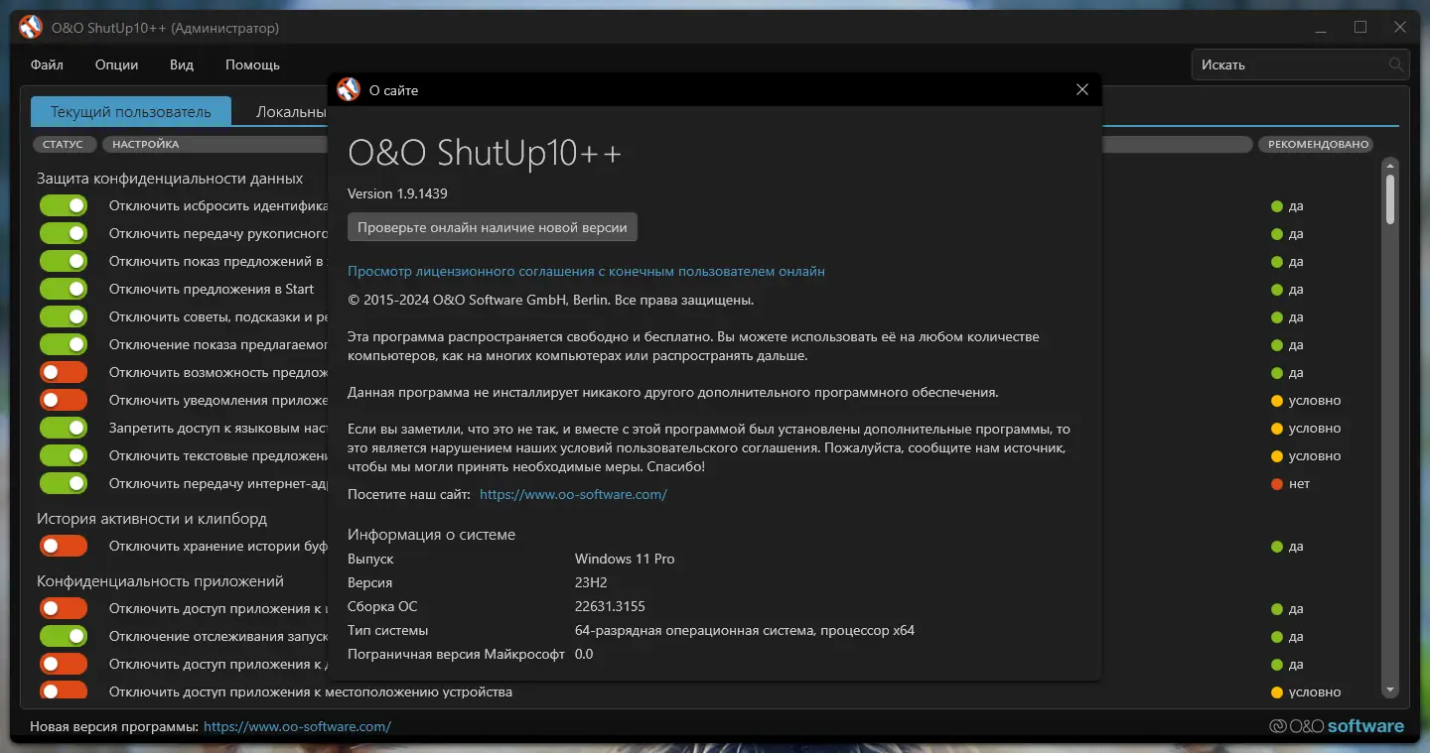Toggle the Отключить исбросить идентифика… setting
Viewport: 1430px width, 753px height.
click(64, 206)
